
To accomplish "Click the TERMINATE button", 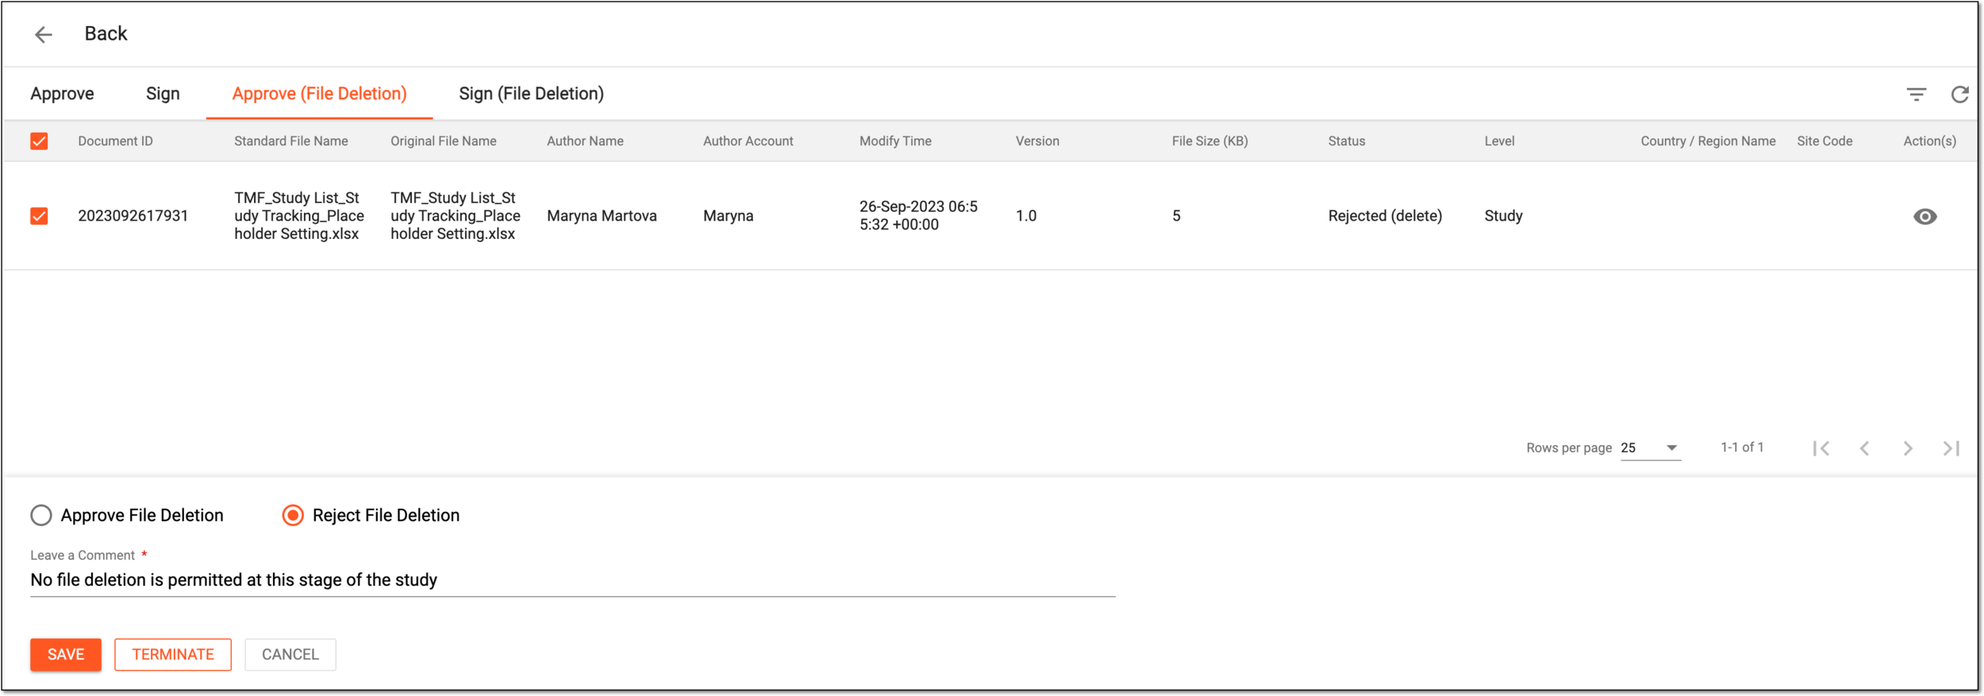I will pyautogui.click(x=173, y=655).
